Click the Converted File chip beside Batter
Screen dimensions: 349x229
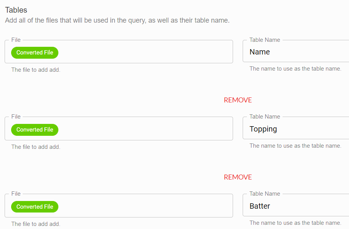click(x=35, y=207)
